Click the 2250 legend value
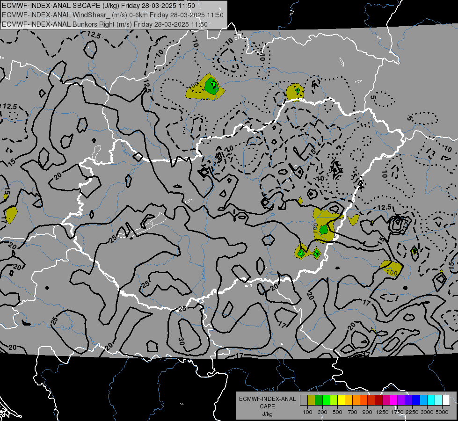The image size is (458, 421). click(412, 412)
